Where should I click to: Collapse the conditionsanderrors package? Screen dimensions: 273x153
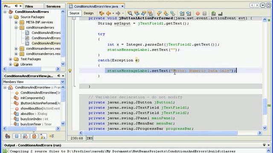pyautogui.click(x=16, y=27)
